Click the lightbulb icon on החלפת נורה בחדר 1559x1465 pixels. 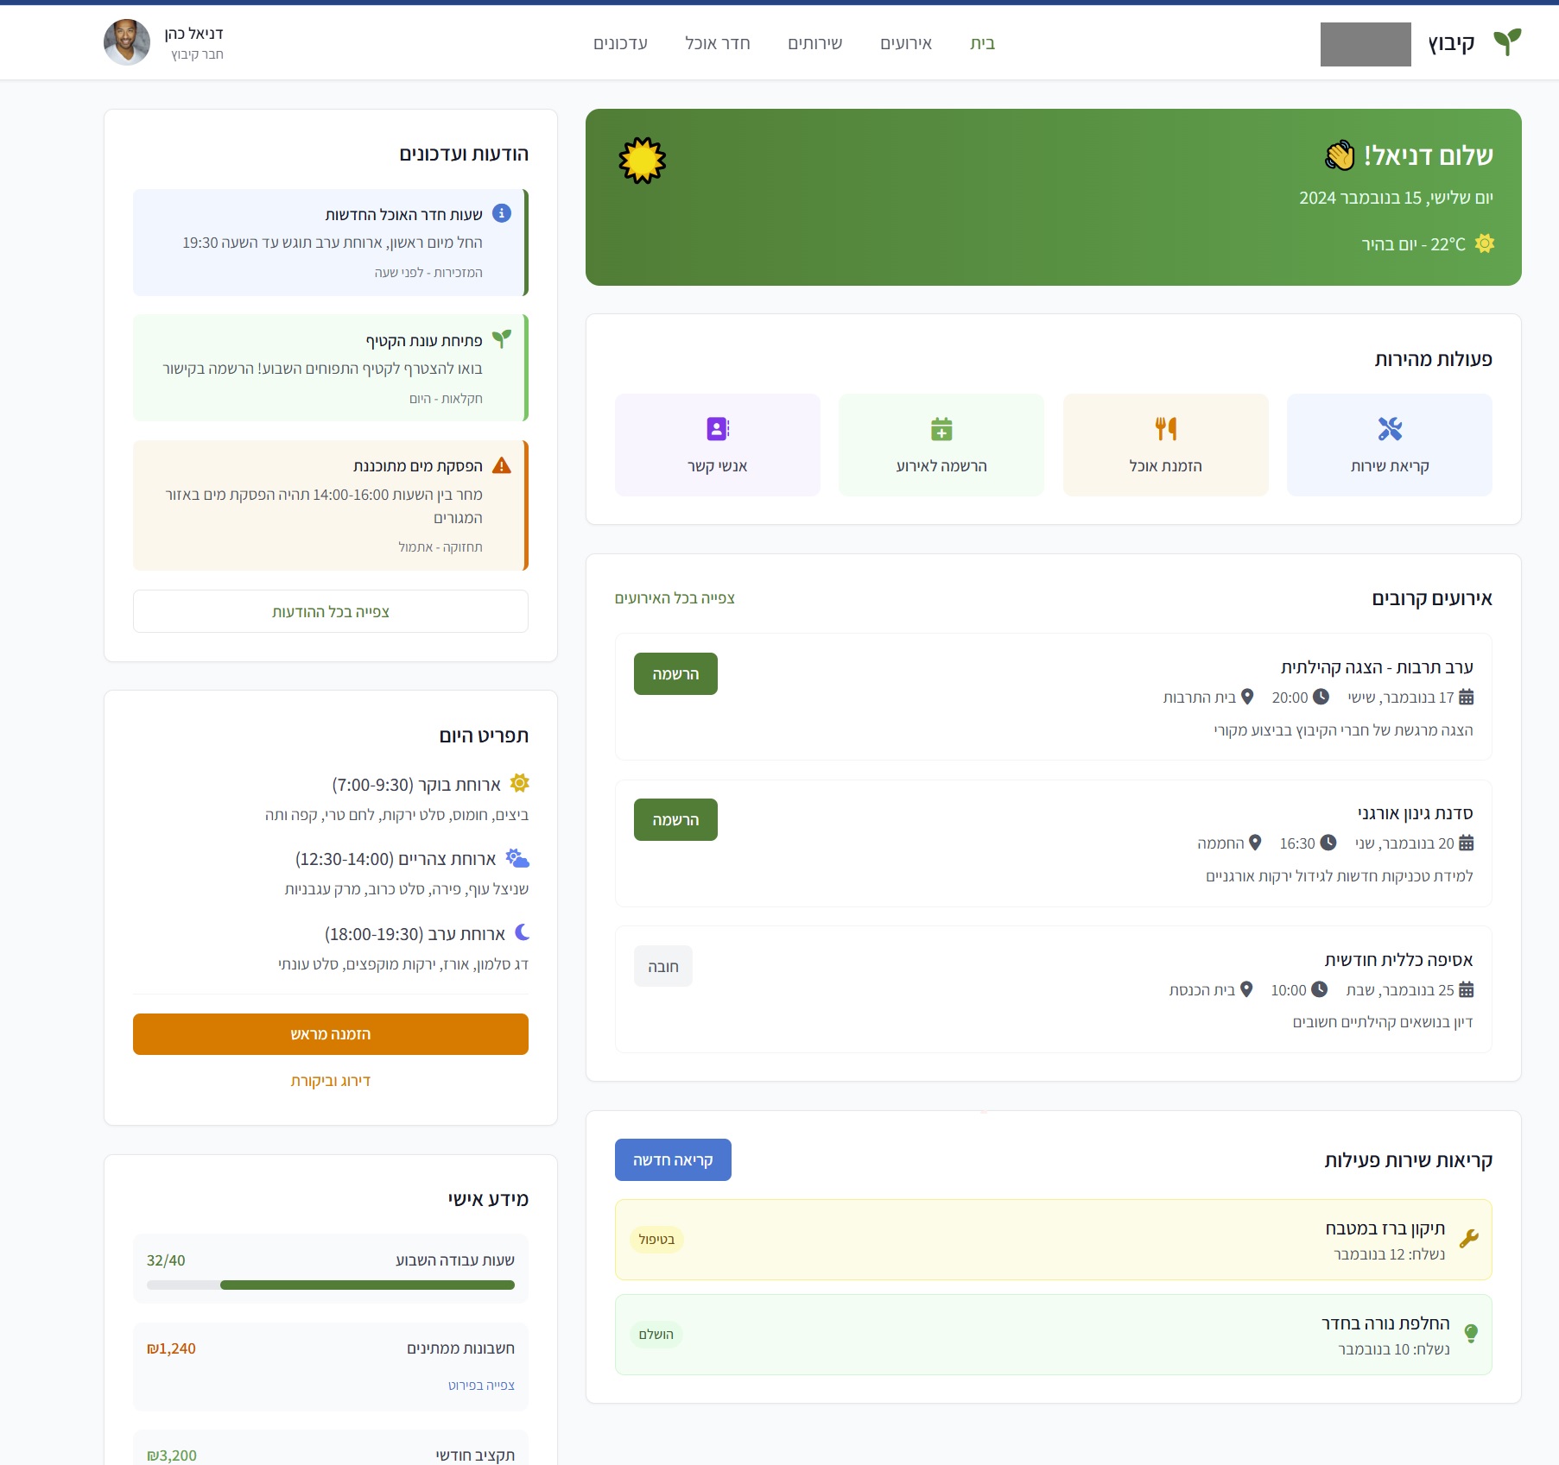1471,1334
